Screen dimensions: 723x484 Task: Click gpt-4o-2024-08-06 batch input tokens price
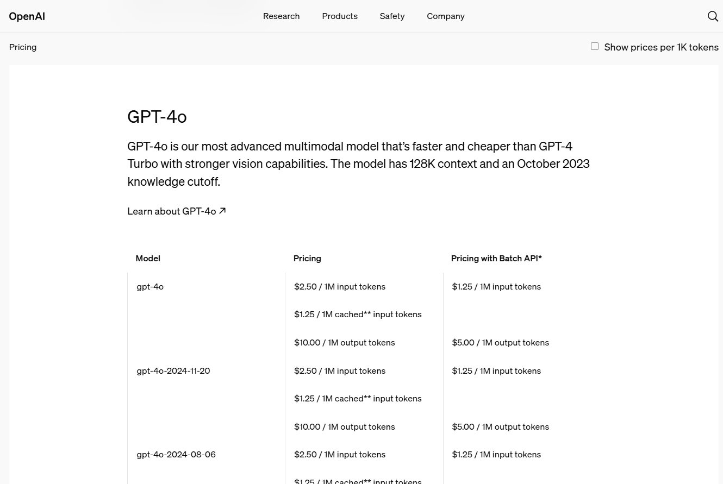click(496, 455)
